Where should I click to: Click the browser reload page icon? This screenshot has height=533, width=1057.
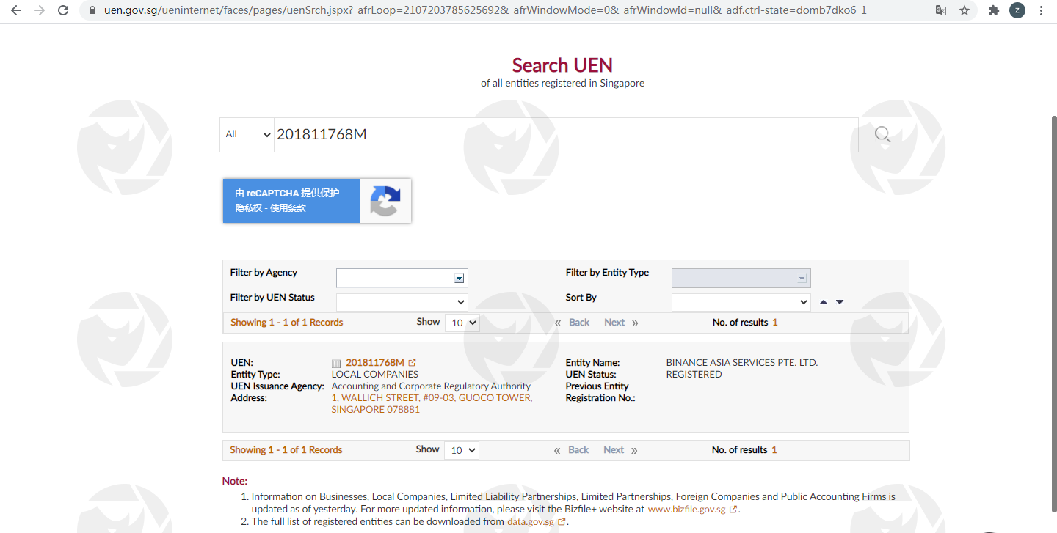(63, 10)
